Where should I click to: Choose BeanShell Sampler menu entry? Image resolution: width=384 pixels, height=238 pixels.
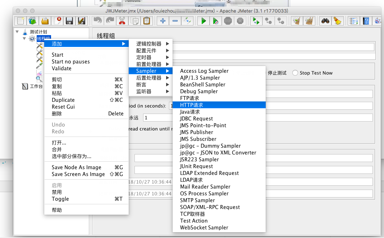(219, 85)
